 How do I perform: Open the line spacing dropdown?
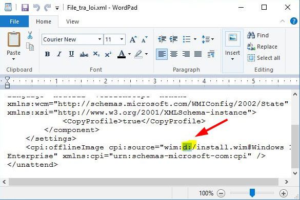coord(208,39)
